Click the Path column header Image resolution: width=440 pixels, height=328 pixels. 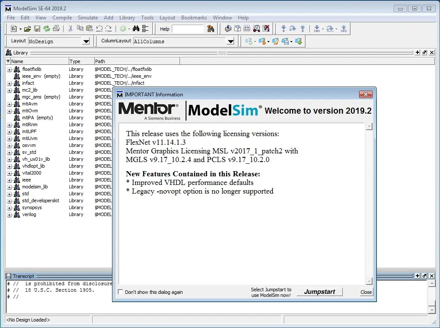click(137, 61)
